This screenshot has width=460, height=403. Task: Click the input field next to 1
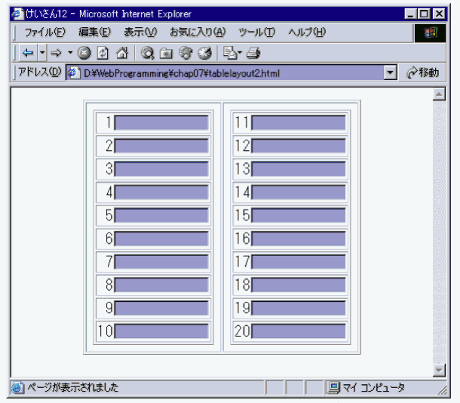point(162,123)
